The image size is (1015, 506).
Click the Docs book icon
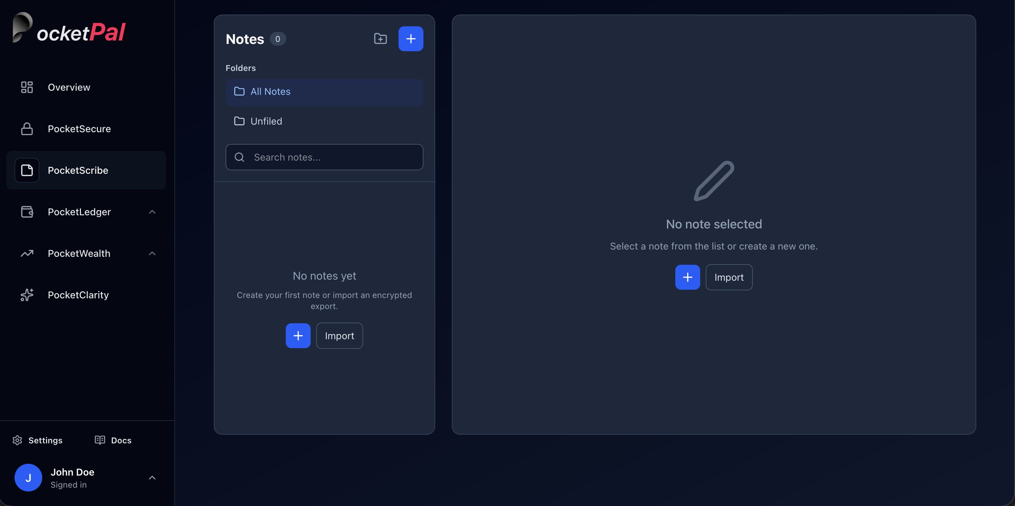click(x=100, y=440)
